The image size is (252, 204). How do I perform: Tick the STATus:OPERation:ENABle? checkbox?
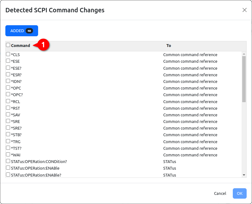pyautogui.click(x=8, y=175)
